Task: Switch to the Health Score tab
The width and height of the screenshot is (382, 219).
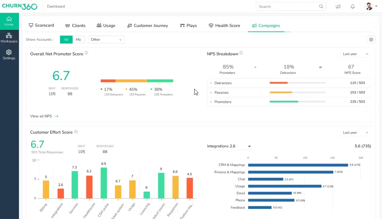Action: tap(224, 25)
